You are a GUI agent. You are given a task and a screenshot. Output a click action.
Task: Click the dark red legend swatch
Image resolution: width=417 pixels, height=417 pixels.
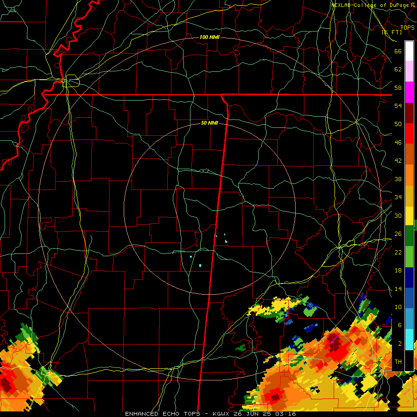[x=409, y=113]
